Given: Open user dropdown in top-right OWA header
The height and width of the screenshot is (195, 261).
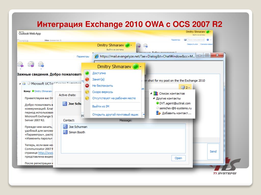Looking at the screenshot, I should coord(211,32).
